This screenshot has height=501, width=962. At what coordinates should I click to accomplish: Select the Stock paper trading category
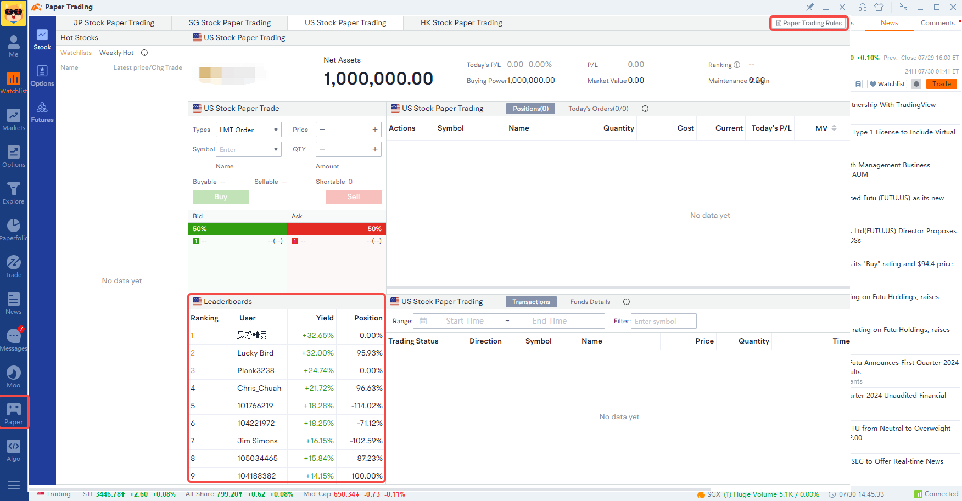pos(42,40)
